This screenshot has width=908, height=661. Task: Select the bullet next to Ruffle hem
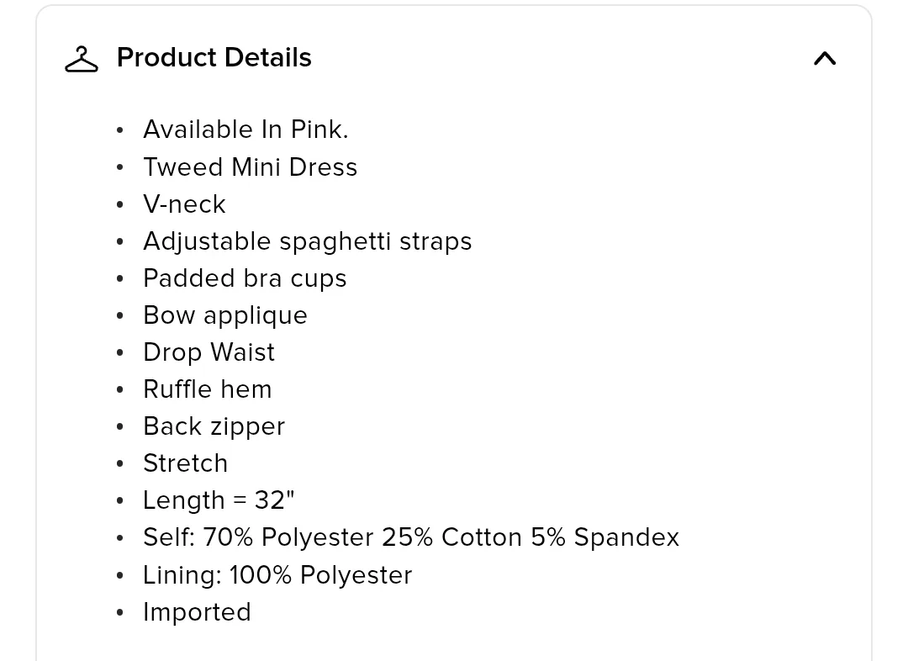point(119,389)
